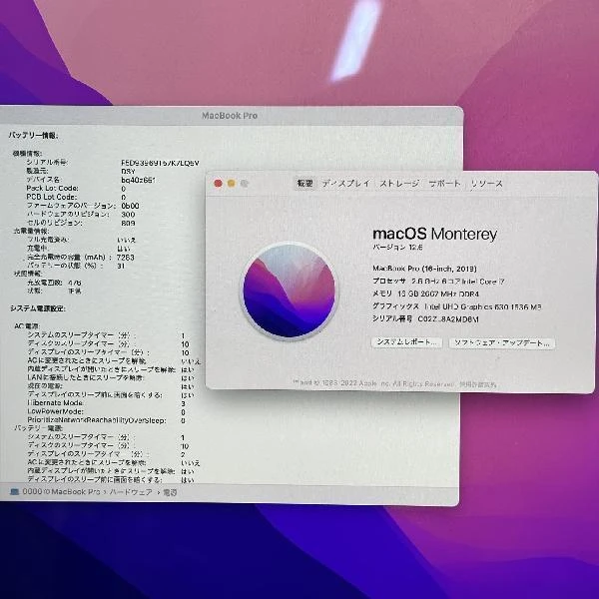Screen dimensions: 599x599
Task: Click the 充電量情報: subheading
Action: click(x=31, y=232)
